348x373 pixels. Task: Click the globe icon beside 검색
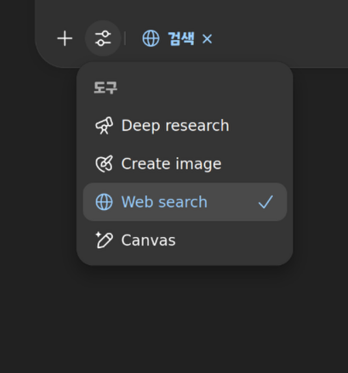tap(151, 38)
